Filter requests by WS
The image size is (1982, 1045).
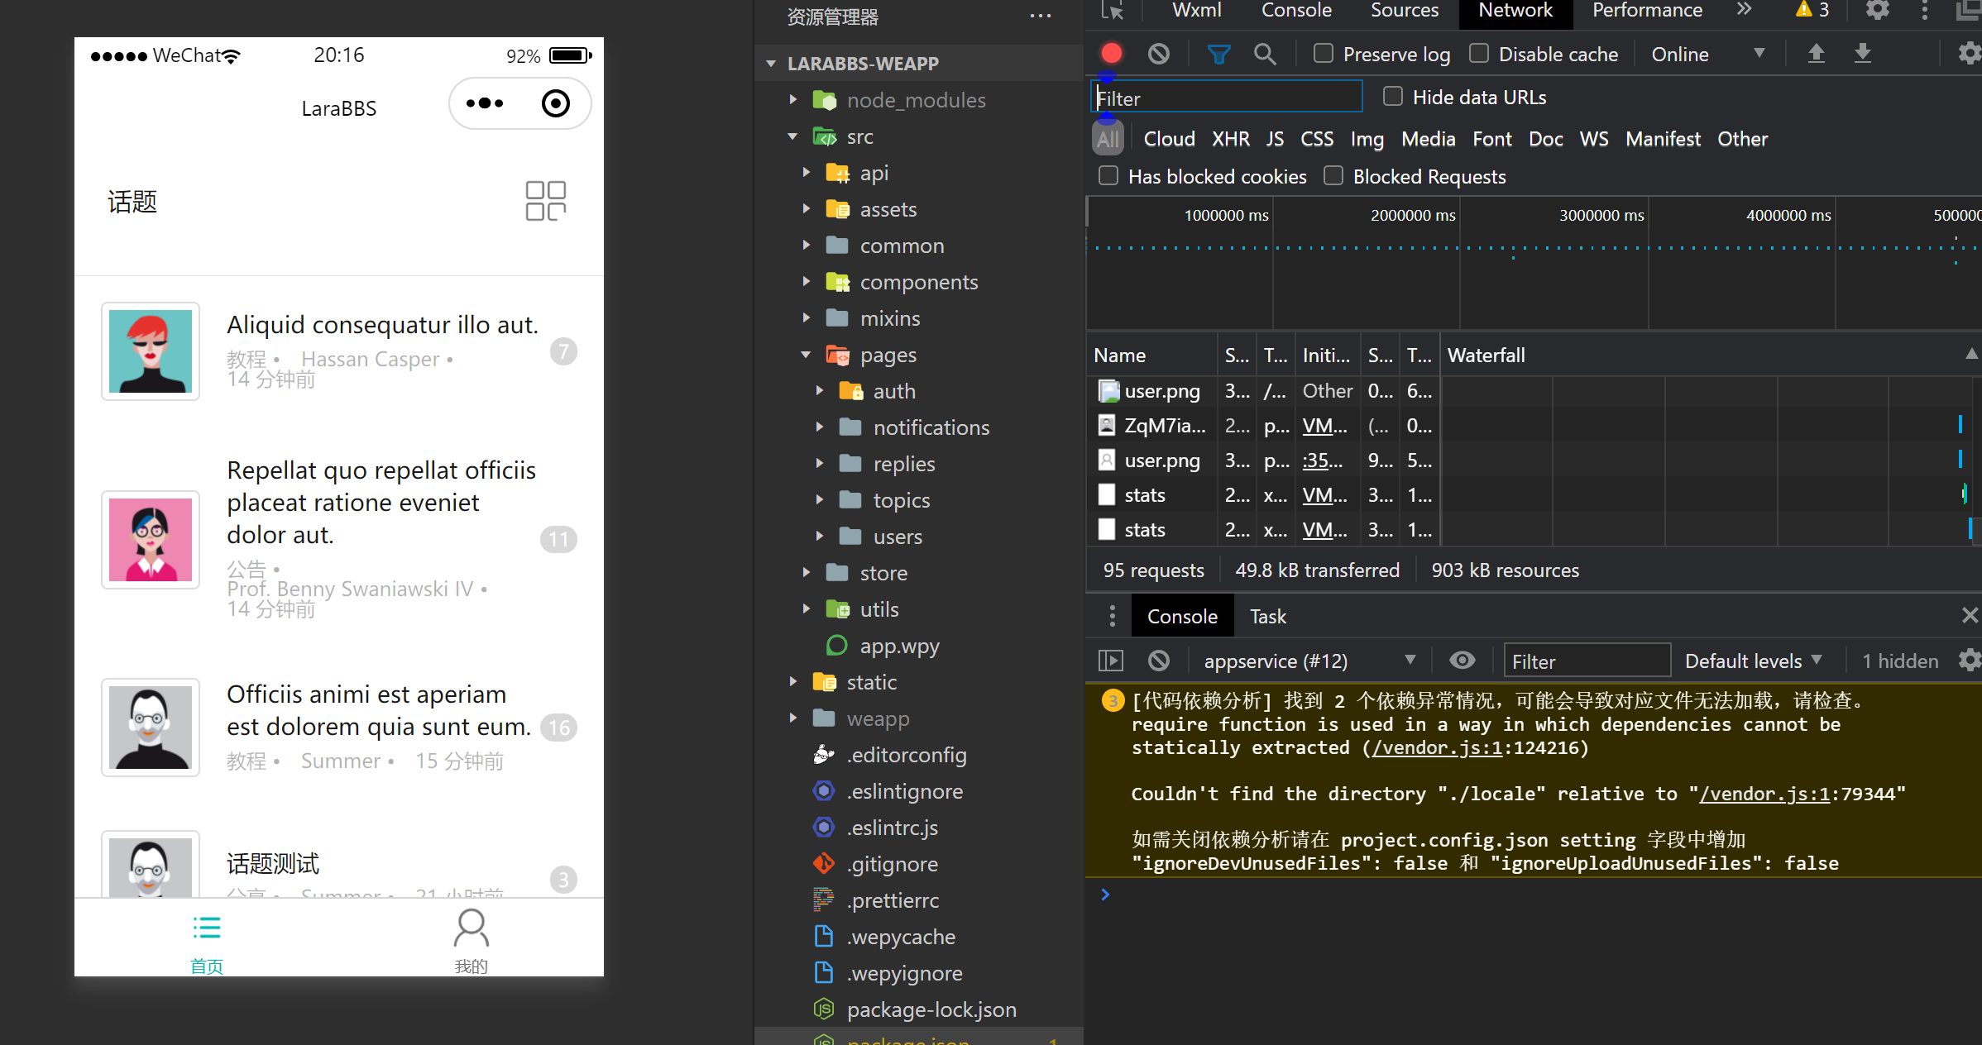1593,138
